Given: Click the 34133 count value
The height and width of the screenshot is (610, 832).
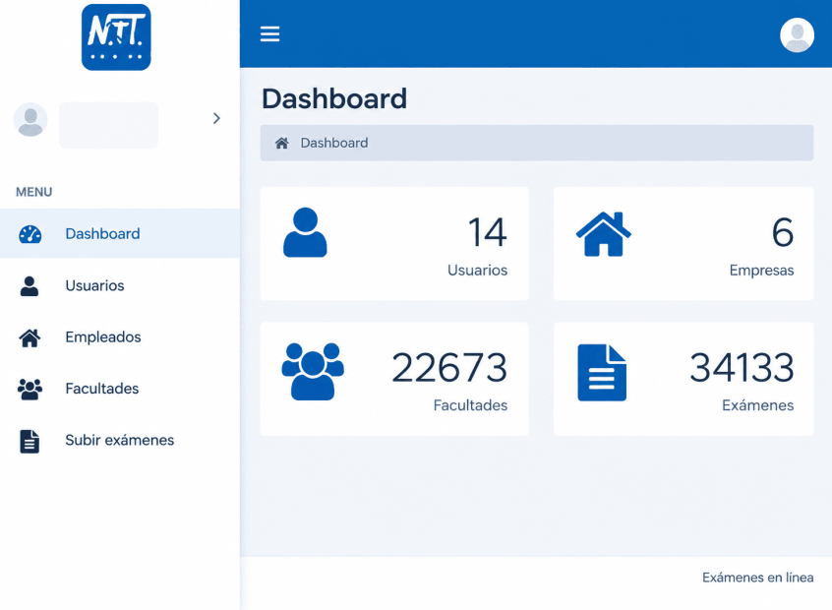Looking at the screenshot, I should click(742, 367).
